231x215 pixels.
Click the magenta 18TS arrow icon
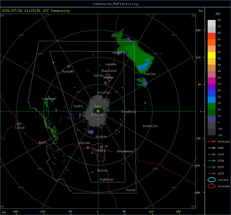211,174
